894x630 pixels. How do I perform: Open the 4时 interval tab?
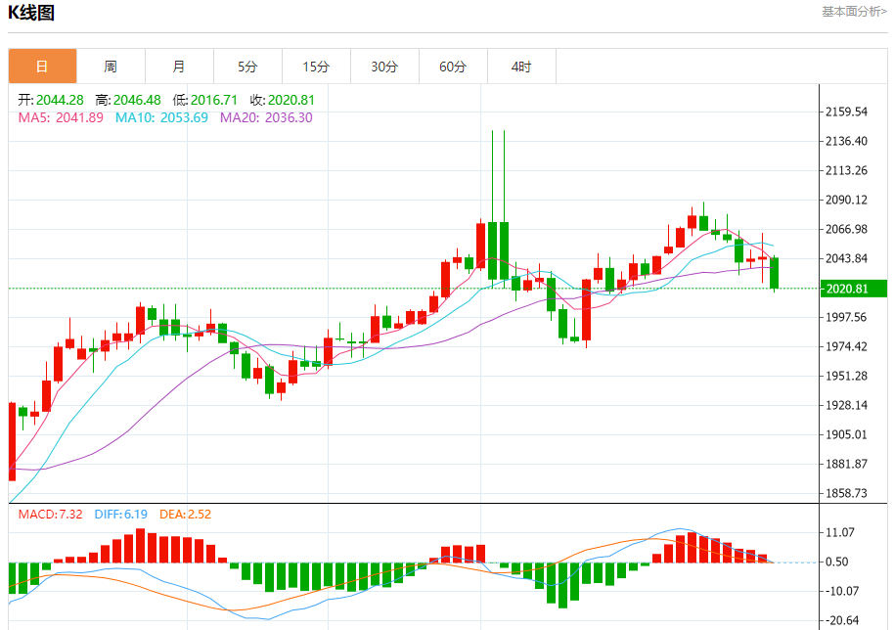[521, 67]
